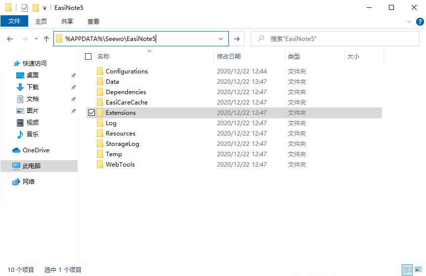Open 网络 in the navigation pane

click(x=29, y=181)
